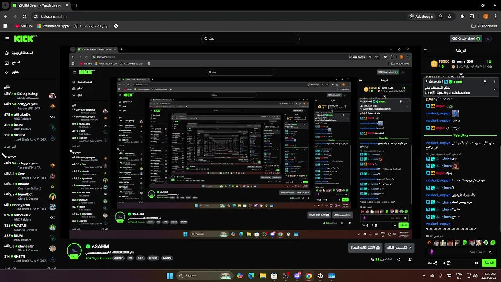Go to the Home sidebar icon

pos(7,53)
